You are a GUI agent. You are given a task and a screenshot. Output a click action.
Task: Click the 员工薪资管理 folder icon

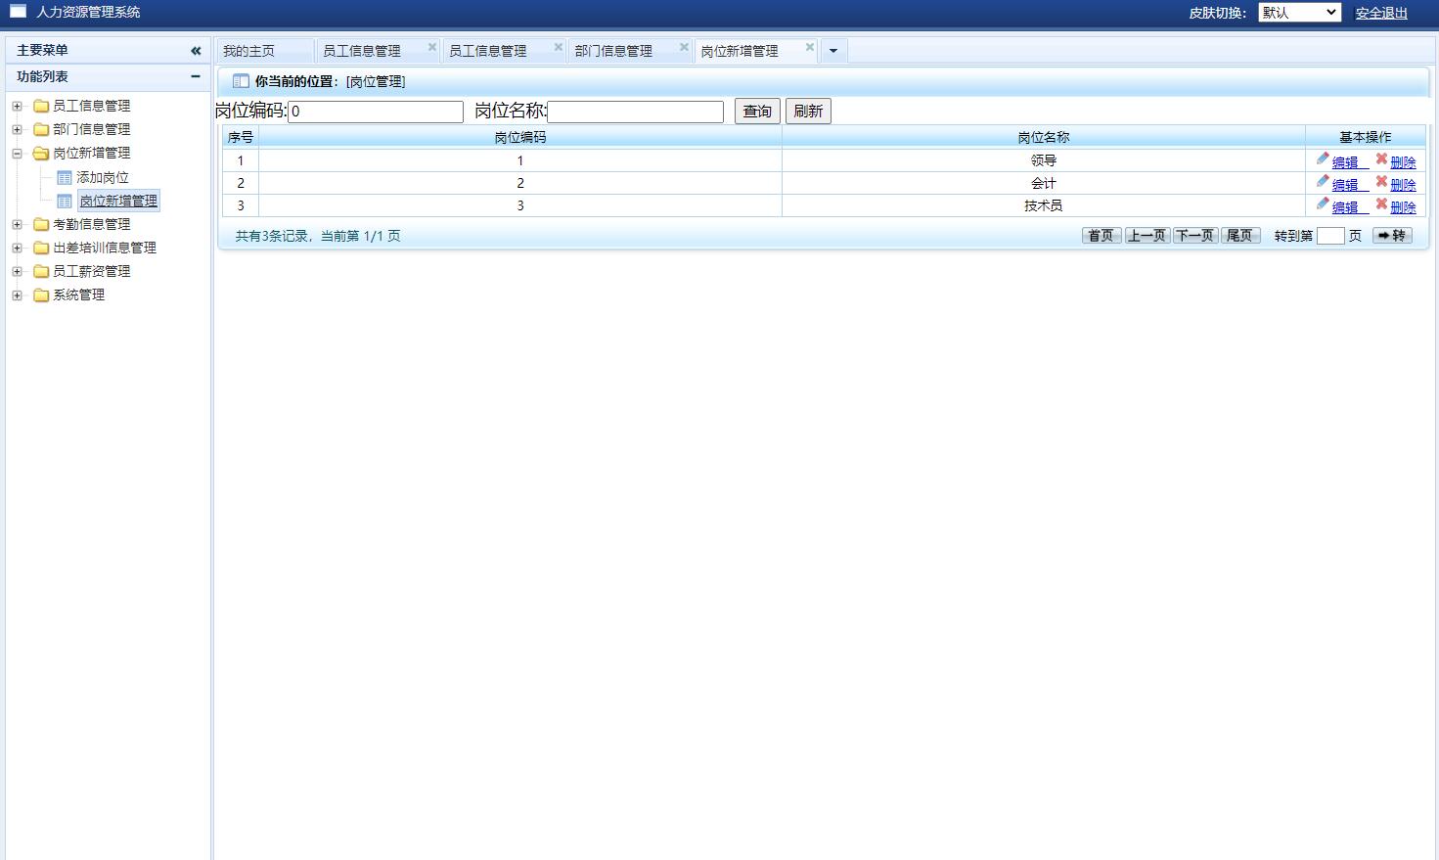[x=41, y=271]
